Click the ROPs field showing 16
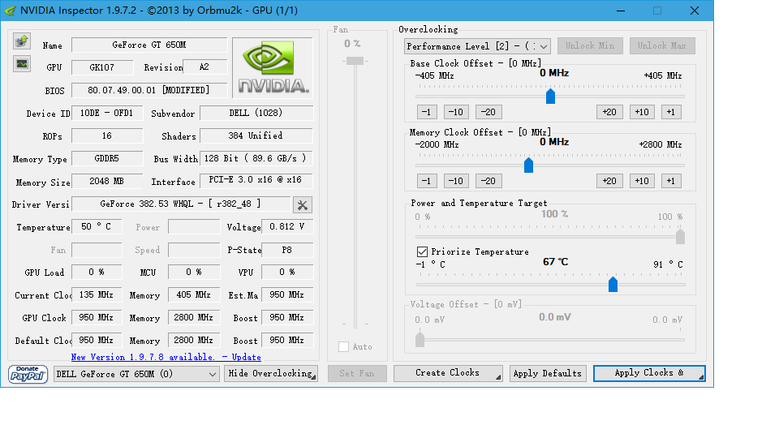 (107, 136)
